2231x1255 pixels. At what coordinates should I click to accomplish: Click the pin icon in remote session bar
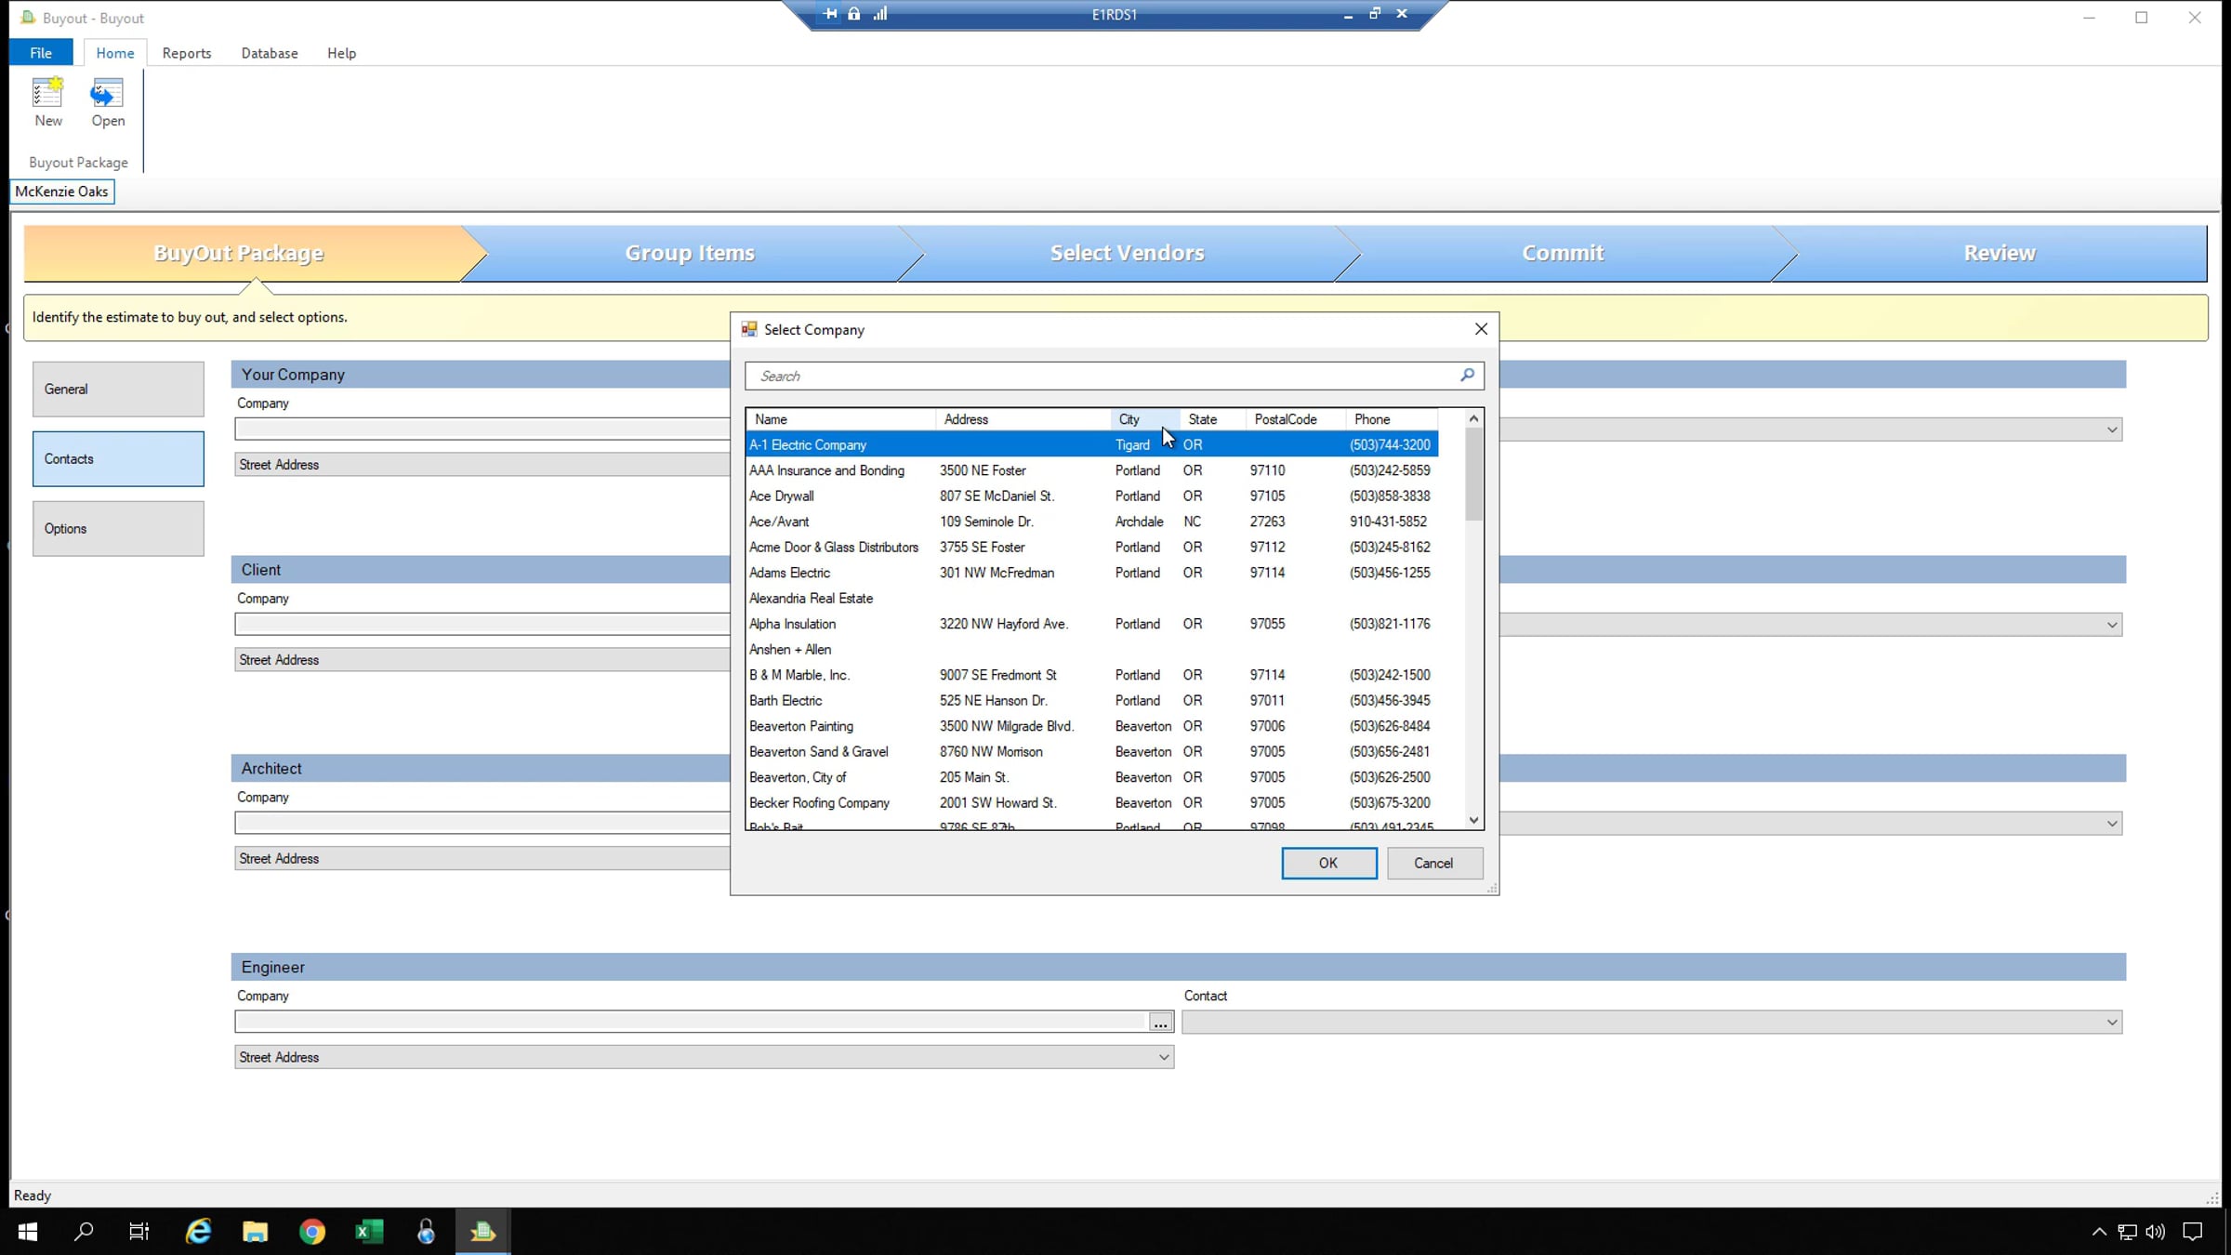(830, 14)
